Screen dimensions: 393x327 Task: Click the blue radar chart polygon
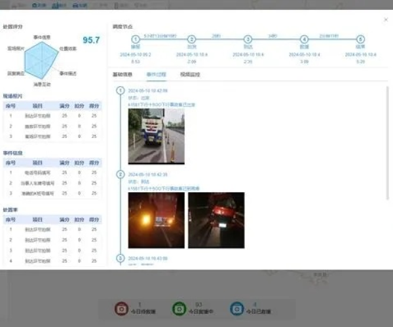(x=41, y=60)
